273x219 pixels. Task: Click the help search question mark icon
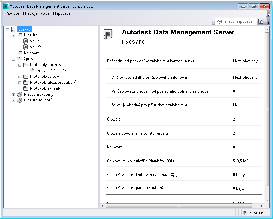pyautogui.click(x=260, y=21)
